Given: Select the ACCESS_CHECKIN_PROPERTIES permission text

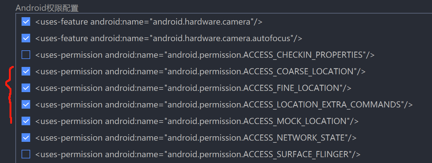Looking at the screenshot, I should click(x=205, y=55).
